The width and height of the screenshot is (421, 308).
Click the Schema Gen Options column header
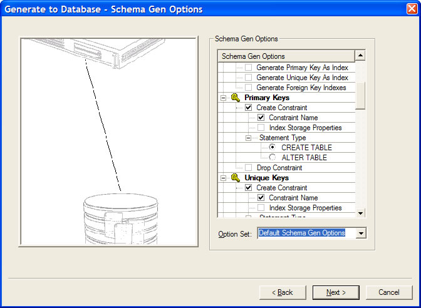point(286,56)
